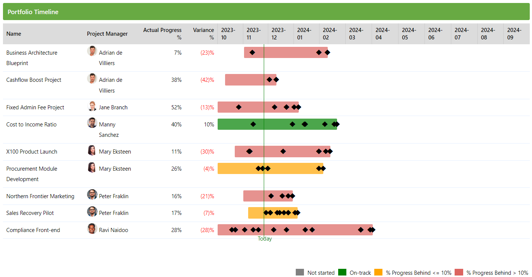Image resolution: width=532 pixels, height=277 pixels.
Task: Click the first milestone diamond on Business Architecture Blueprint
Action: click(252, 52)
